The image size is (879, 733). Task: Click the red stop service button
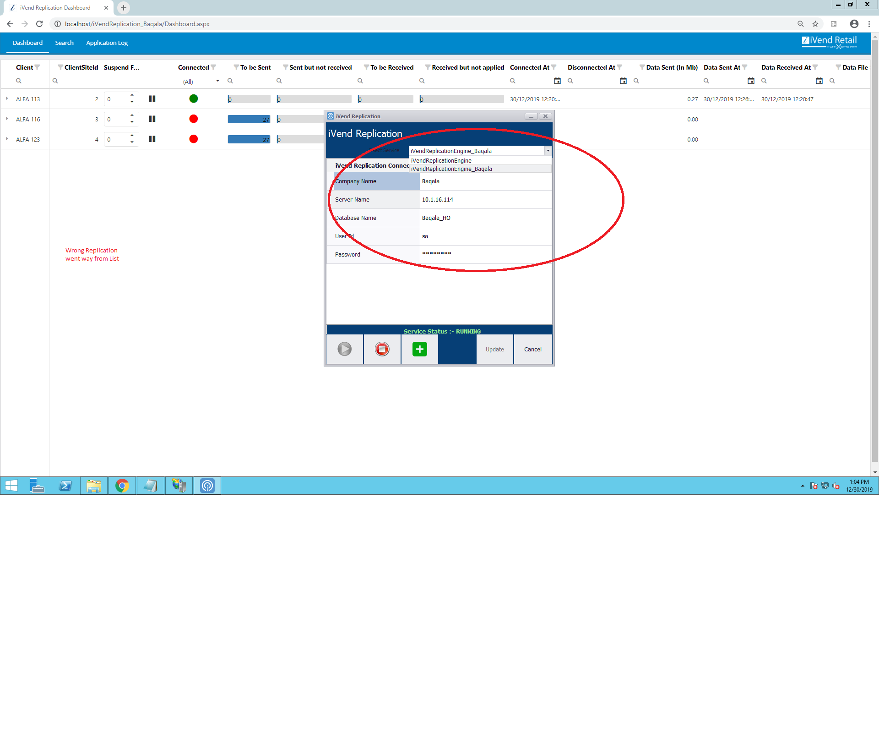[x=382, y=349]
